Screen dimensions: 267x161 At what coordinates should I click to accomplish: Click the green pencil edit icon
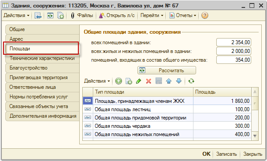pos(139,81)
